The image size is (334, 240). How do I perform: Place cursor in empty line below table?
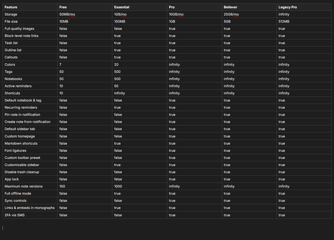(157, 227)
